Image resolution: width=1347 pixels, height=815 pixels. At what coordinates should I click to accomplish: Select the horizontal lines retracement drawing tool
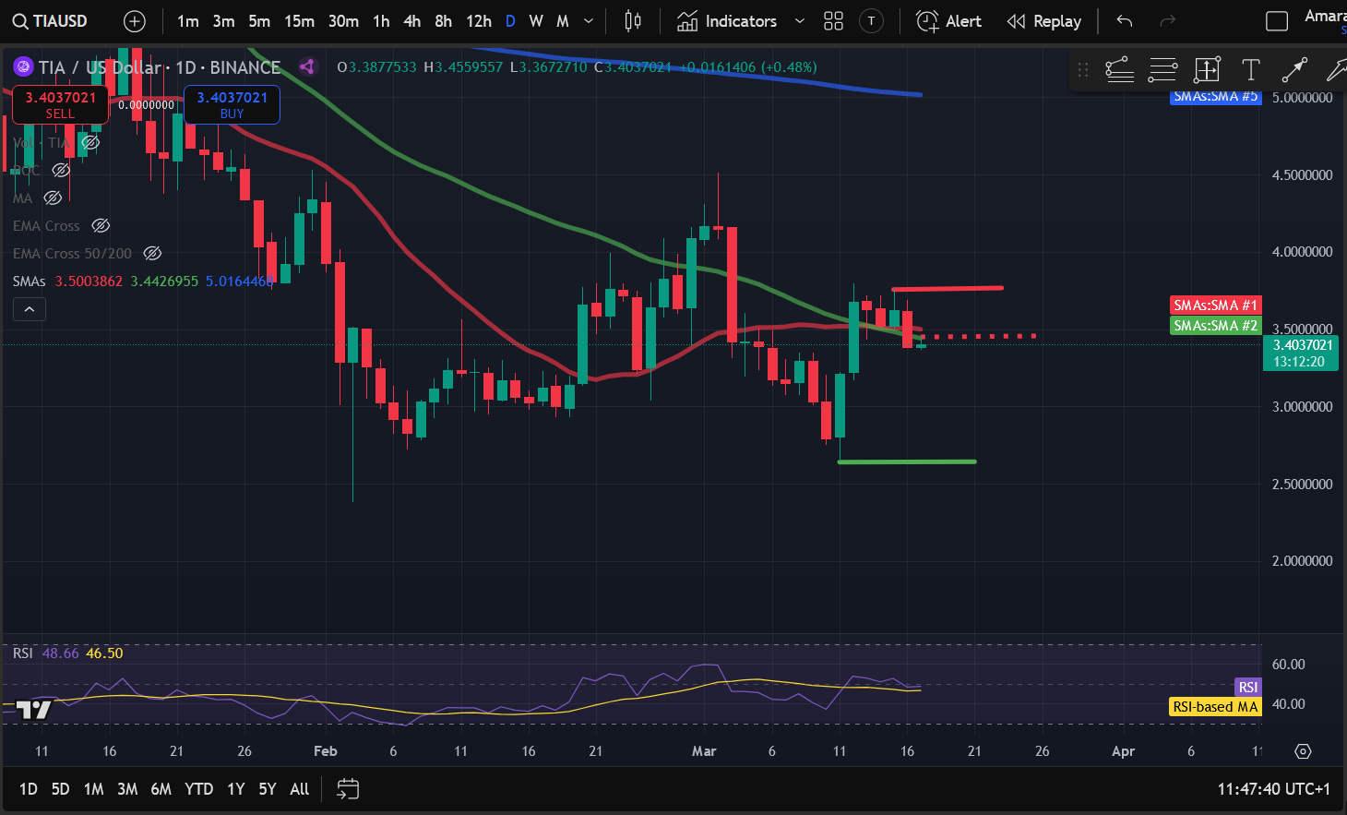(x=1162, y=69)
